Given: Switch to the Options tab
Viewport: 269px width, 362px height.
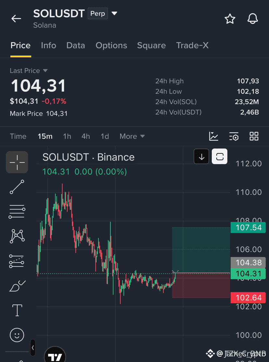Looking at the screenshot, I should [111, 45].
